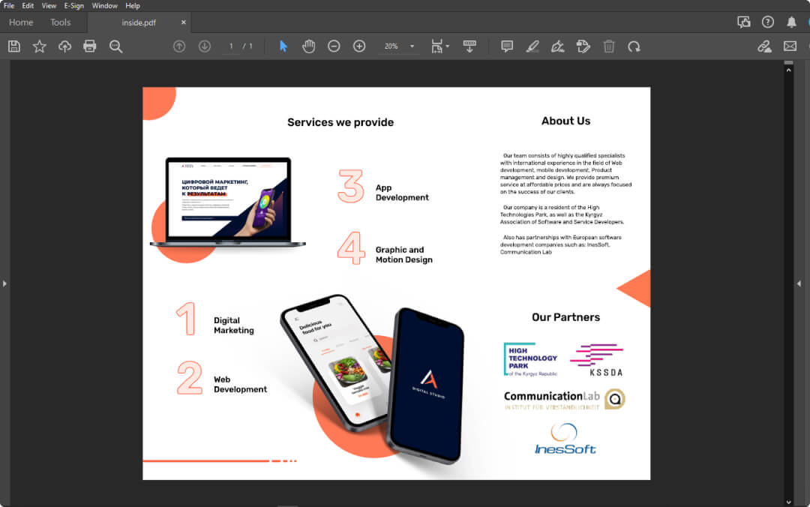Click the Delete trash icon
The height and width of the screenshot is (507, 810).
point(609,46)
